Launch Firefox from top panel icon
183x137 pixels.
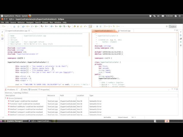[30, 16]
